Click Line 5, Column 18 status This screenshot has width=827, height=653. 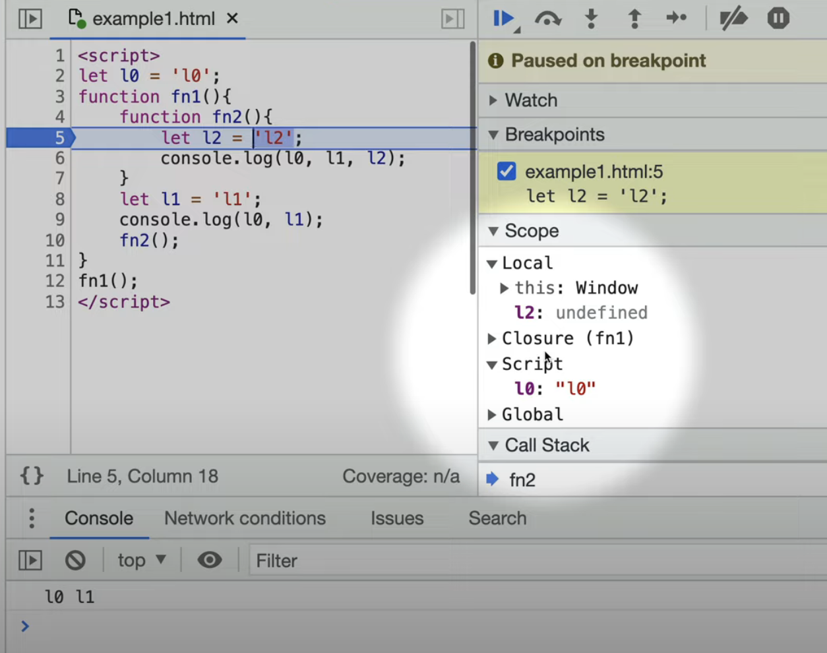click(x=142, y=476)
